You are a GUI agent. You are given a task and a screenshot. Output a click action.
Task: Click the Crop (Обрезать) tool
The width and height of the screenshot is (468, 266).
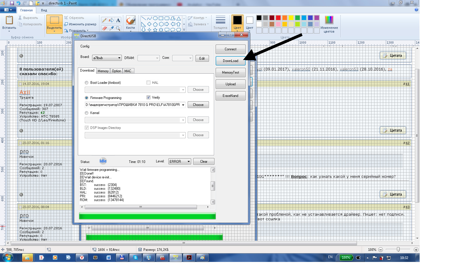click(74, 18)
